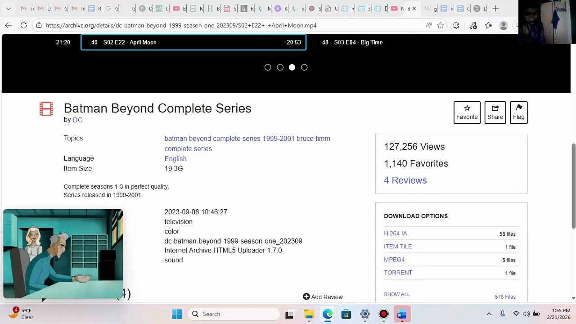
Task: Download the TORRENT file
Action: (x=398, y=273)
